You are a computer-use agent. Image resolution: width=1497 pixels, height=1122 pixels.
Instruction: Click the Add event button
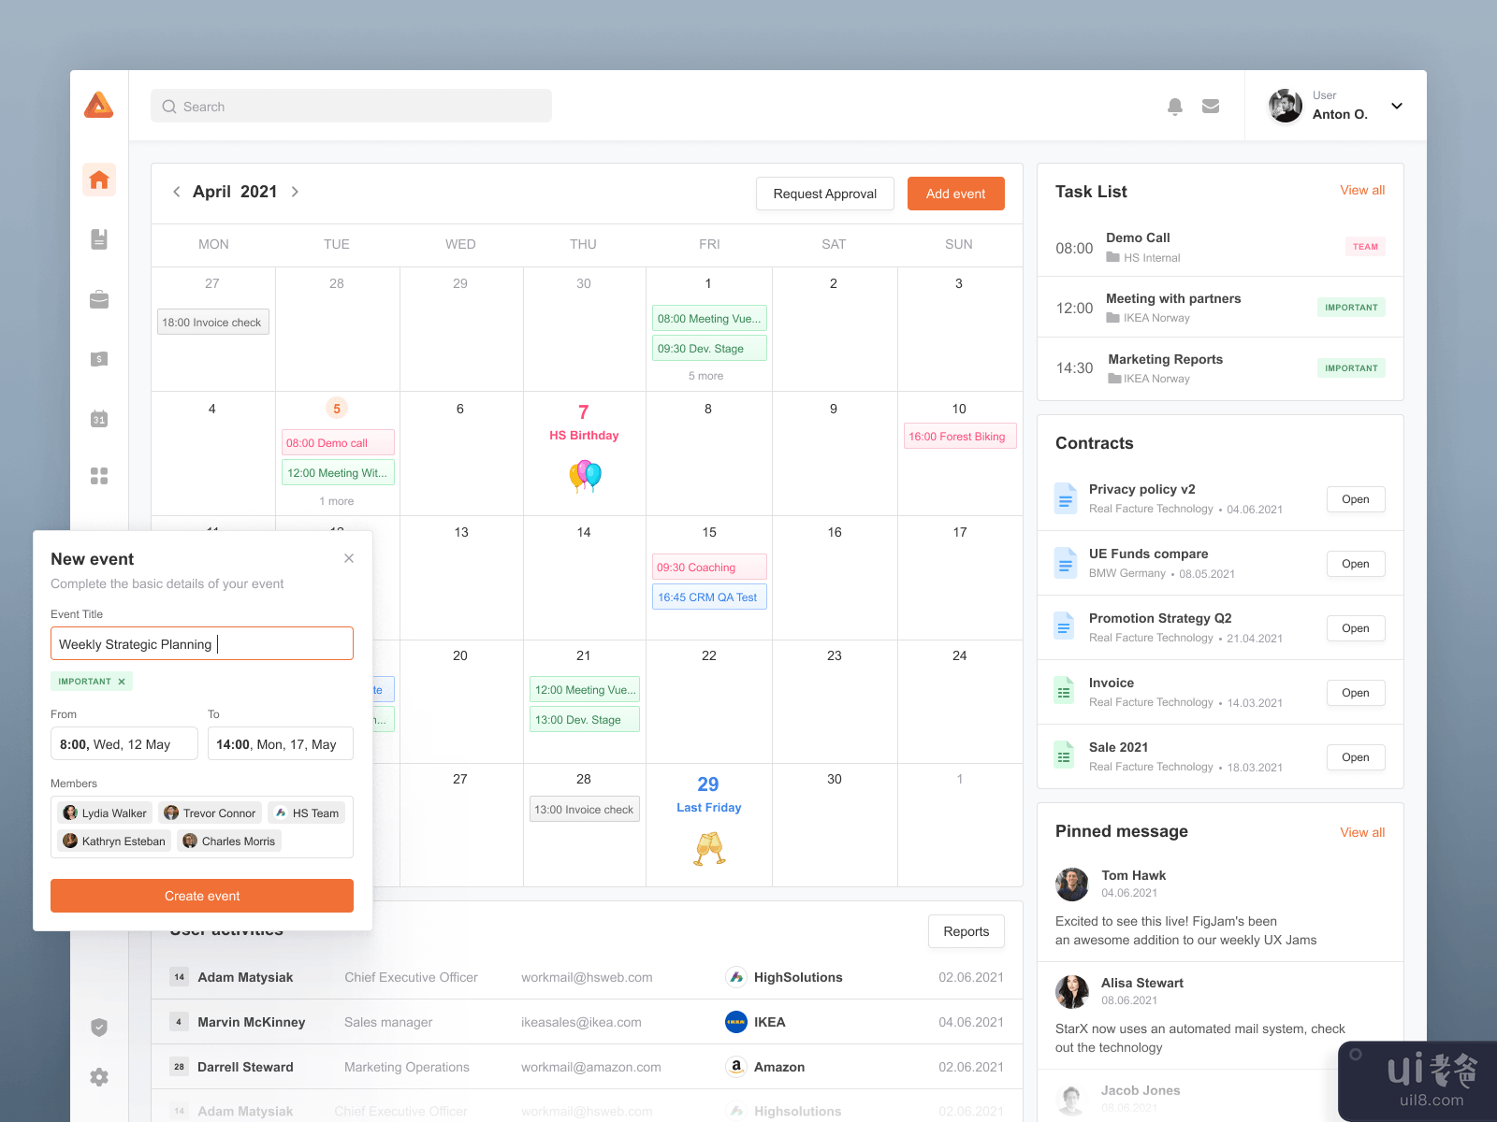point(955,194)
